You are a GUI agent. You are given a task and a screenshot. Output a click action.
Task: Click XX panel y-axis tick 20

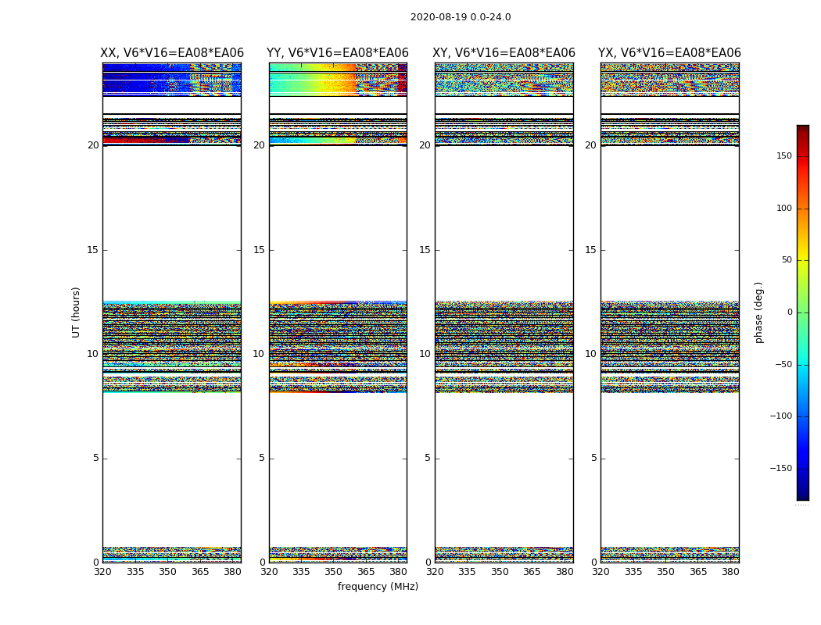pyautogui.click(x=93, y=145)
